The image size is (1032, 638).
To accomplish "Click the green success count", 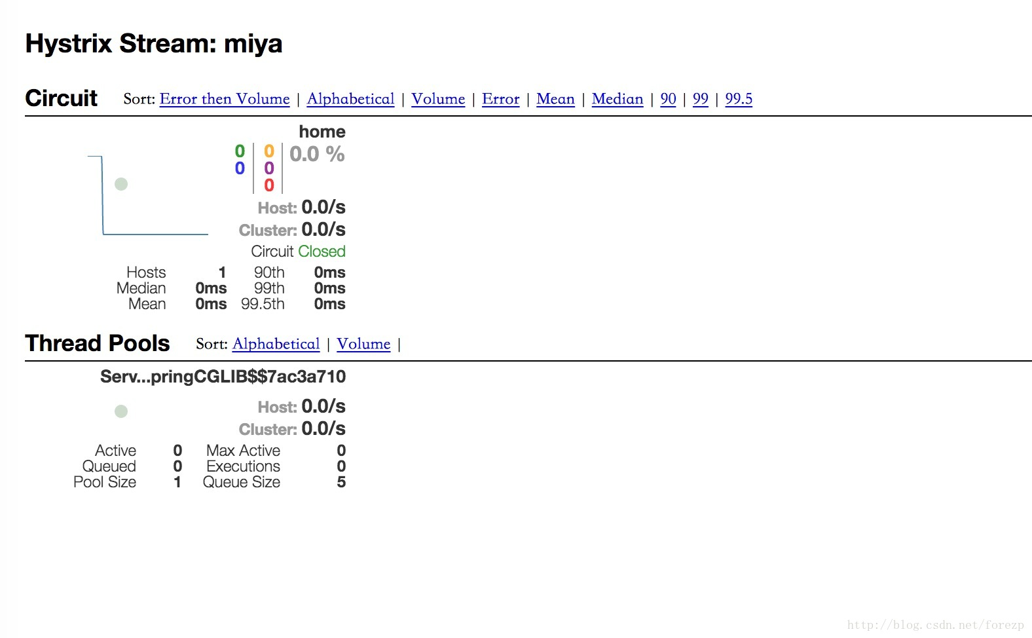I will coord(240,151).
